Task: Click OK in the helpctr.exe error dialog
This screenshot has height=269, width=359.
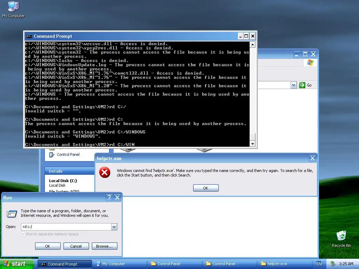Action: pos(206,188)
